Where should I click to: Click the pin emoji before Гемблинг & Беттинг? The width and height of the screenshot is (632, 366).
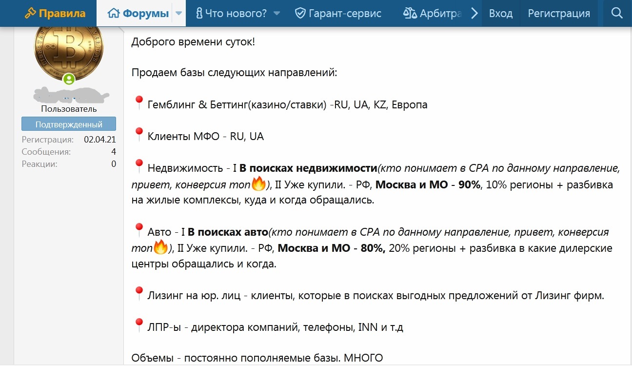pyautogui.click(x=138, y=104)
